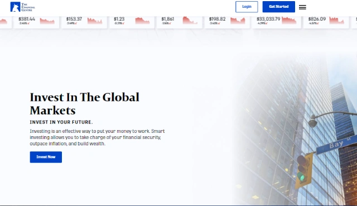The image size is (357, 206).
Task: Open the $1,861 ticker card
Action: [180, 22]
